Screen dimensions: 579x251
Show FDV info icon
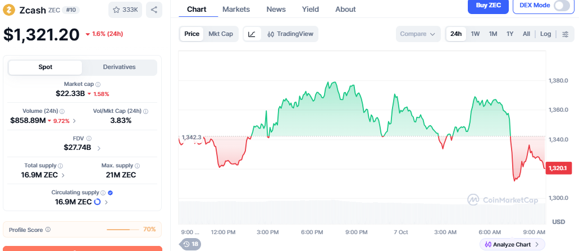click(89, 139)
